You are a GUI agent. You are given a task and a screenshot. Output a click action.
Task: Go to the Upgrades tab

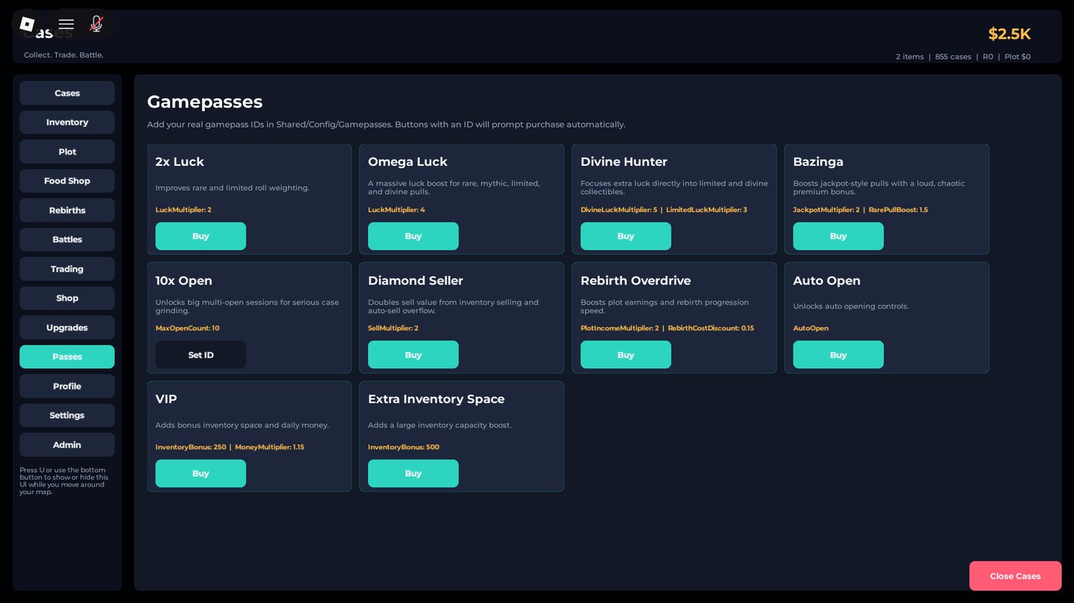67,328
